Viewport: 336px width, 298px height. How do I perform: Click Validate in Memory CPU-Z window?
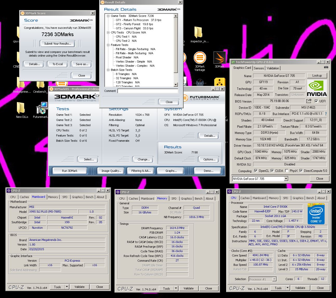coord(189,288)
